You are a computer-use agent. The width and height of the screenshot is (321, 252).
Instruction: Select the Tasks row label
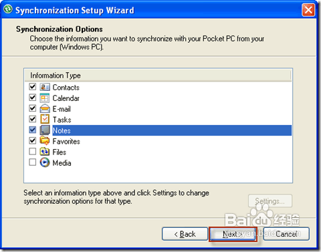pyautogui.click(x=62, y=120)
